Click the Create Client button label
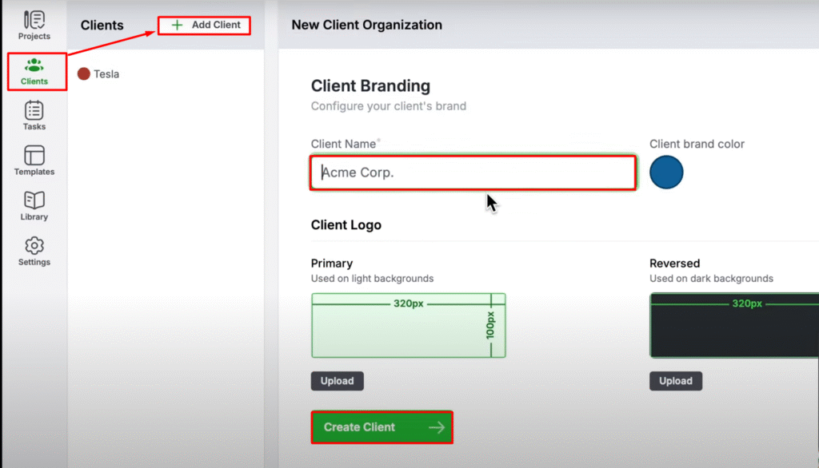 [x=359, y=427]
